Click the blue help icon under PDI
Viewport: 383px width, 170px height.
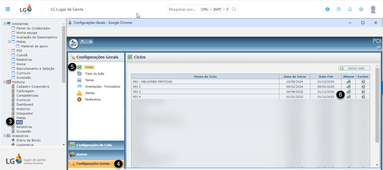pyautogui.click(x=379, y=48)
